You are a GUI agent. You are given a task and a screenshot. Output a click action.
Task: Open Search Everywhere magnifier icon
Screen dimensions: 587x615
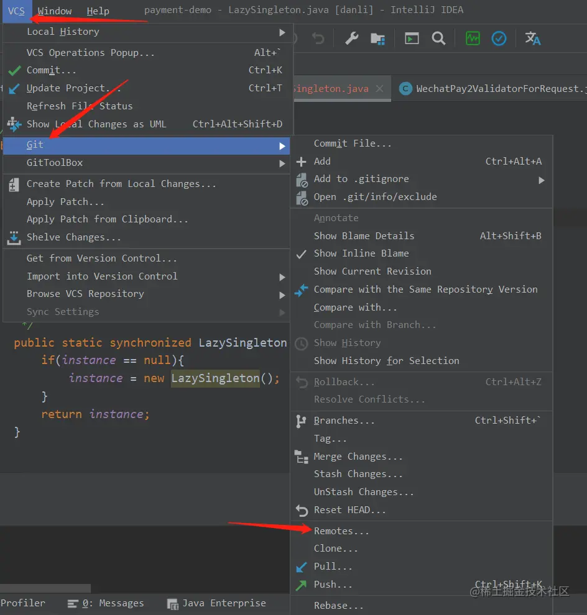(438, 39)
